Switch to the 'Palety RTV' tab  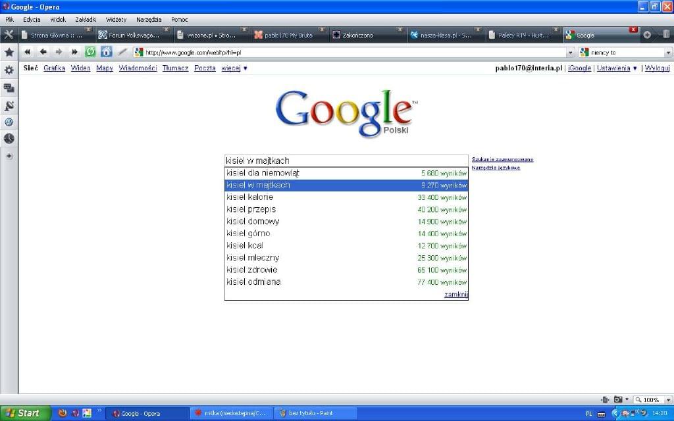(523, 35)
